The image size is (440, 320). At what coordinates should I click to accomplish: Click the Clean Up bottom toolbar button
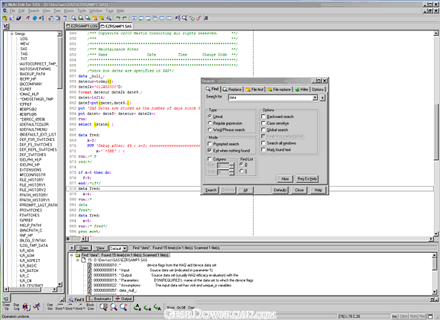point(6,306)
